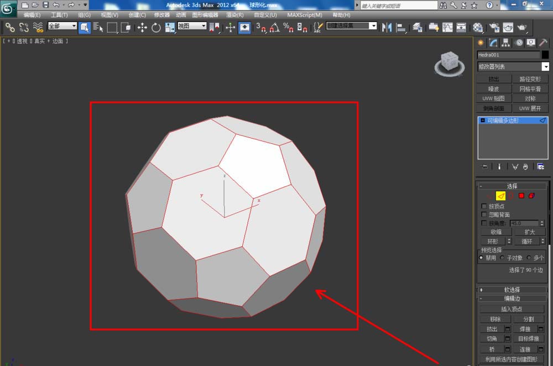This screenshot has width=553, height=366.
Task: Open the 焊接 settings box button
Action: point(541,329)
